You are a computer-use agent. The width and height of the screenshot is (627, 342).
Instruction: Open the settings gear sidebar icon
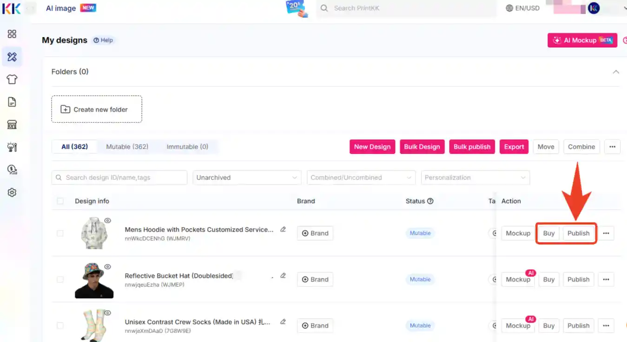point(12,192)
